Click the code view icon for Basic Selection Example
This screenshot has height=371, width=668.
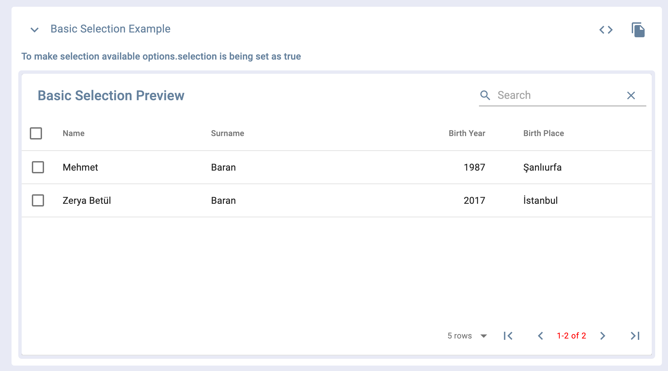607,30
